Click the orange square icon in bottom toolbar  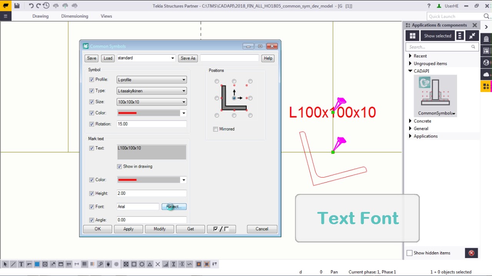tap(199, 264)
